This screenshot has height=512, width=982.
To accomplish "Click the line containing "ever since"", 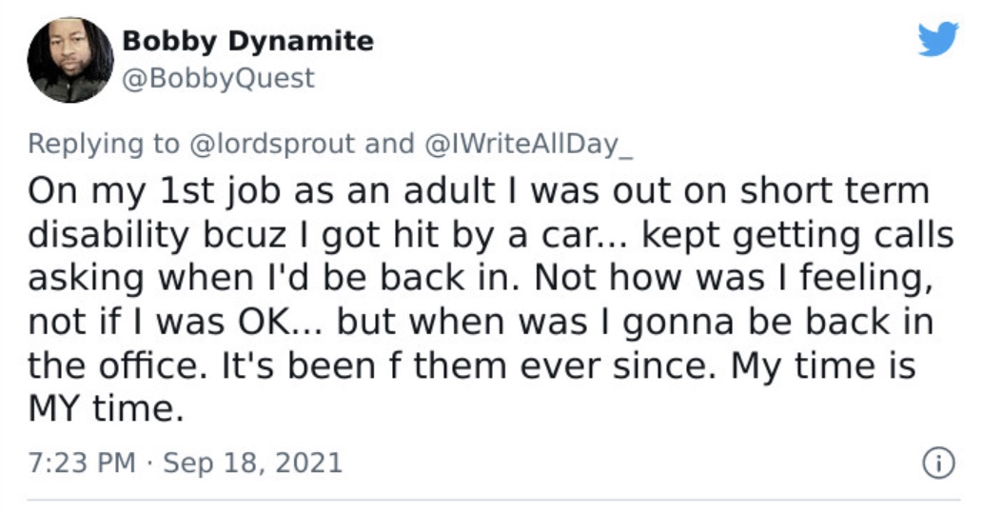I will click(x=472, y=366).
